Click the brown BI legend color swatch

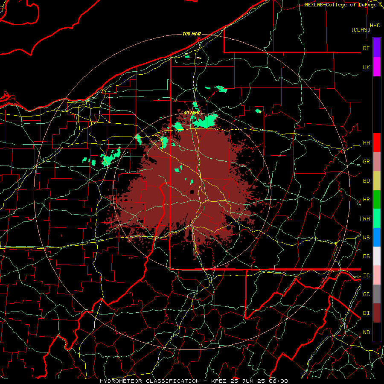coord(377,313)
